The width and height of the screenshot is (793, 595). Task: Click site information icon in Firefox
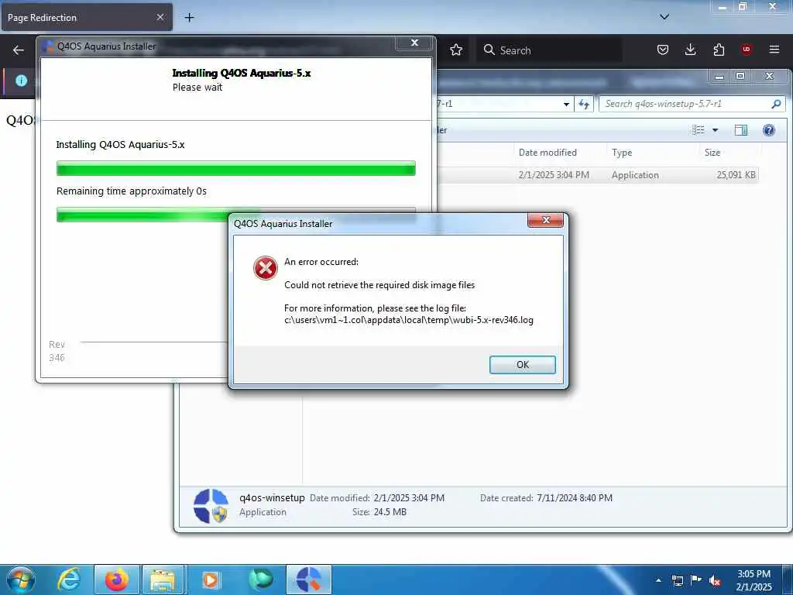pos(21,81)
